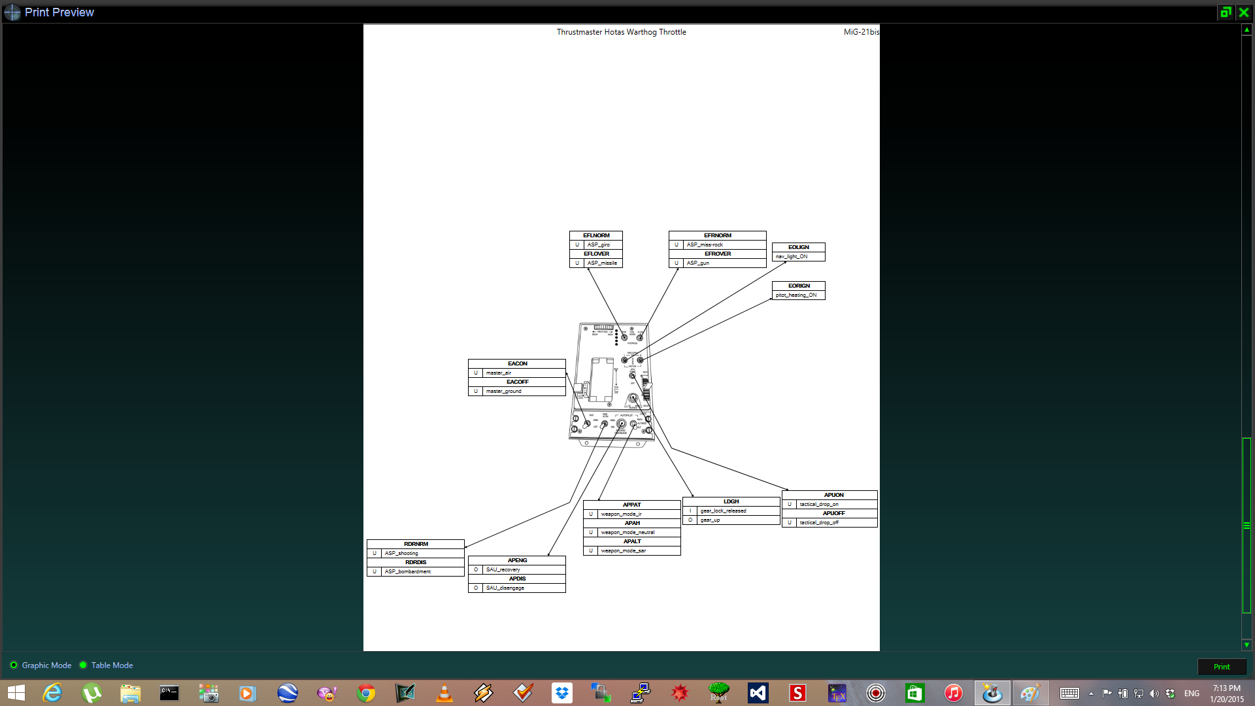The image size is (1255, 706).
Task: Select Table Mode radio button
Action: pyautogui.click(x=83, y=665)
